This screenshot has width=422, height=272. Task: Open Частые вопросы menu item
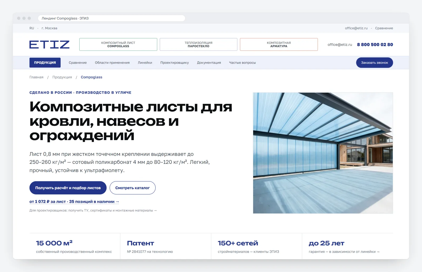(x=242, y=63)
